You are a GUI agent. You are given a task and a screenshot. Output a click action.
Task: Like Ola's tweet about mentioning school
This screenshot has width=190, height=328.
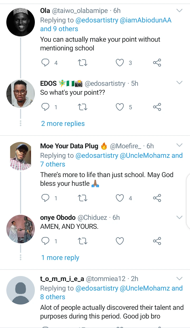coord(120,63)
